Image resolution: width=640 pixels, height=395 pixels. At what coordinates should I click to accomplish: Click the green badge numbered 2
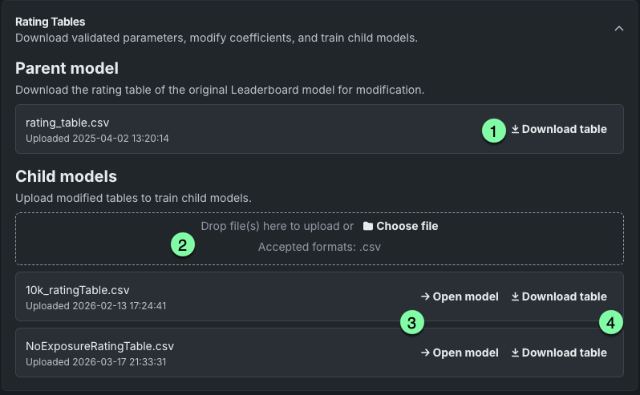[183, 244]
